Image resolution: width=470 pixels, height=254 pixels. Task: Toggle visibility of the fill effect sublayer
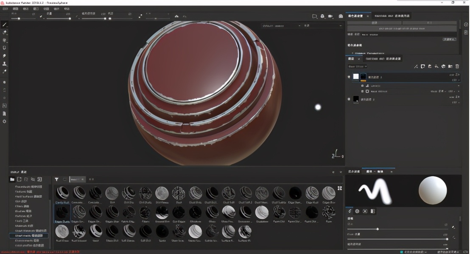(x=362, y=91)
